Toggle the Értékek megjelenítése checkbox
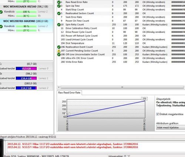Image resolution: width=185 pixels, height=157 pixels. [x=158, y=114]
